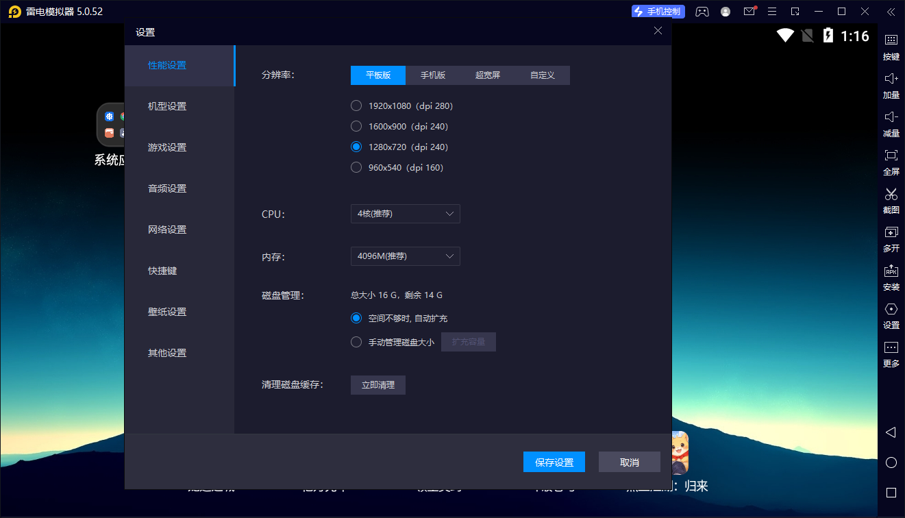Click the 取消 button
Screen dimensions: 905x518
coord(630,463)
